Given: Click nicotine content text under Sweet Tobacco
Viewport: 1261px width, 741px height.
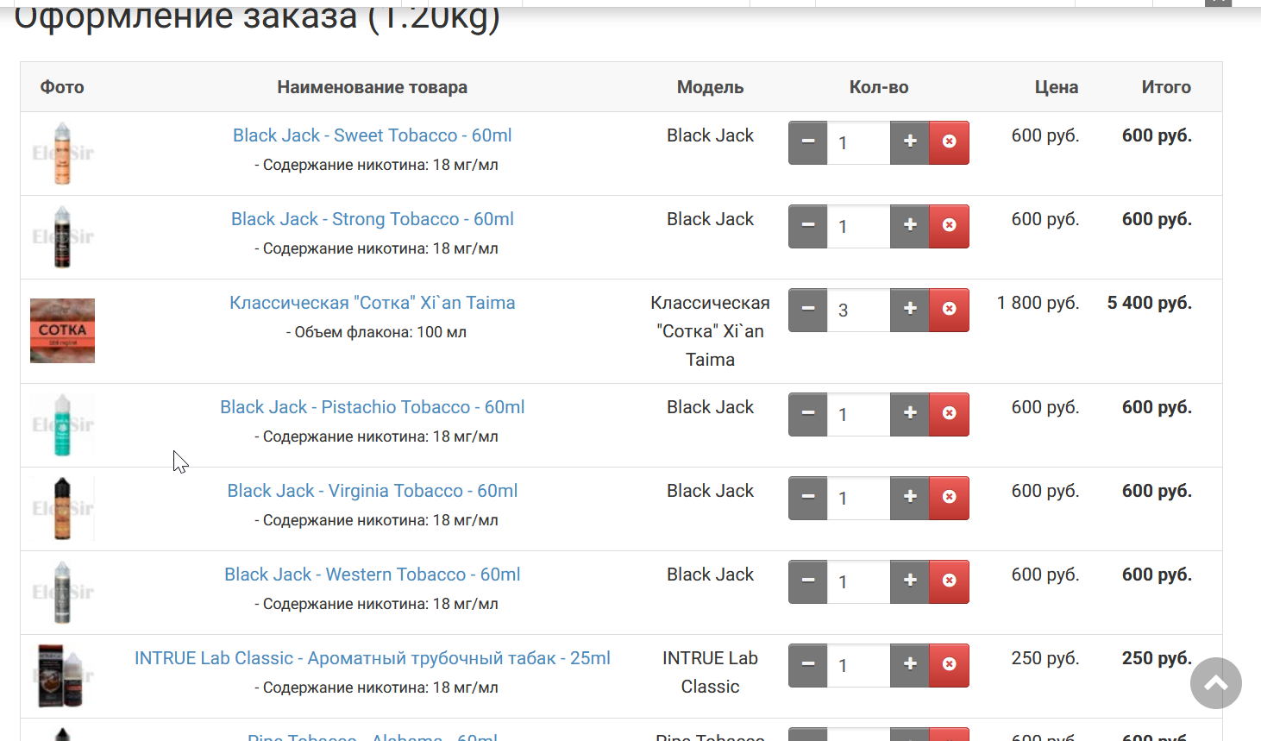Looking at the screenshot, I should point(376,165).
